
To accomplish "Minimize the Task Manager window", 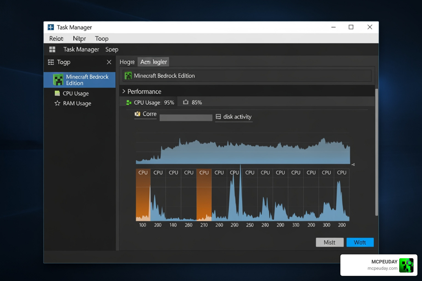I will click(x=334, y=27).
